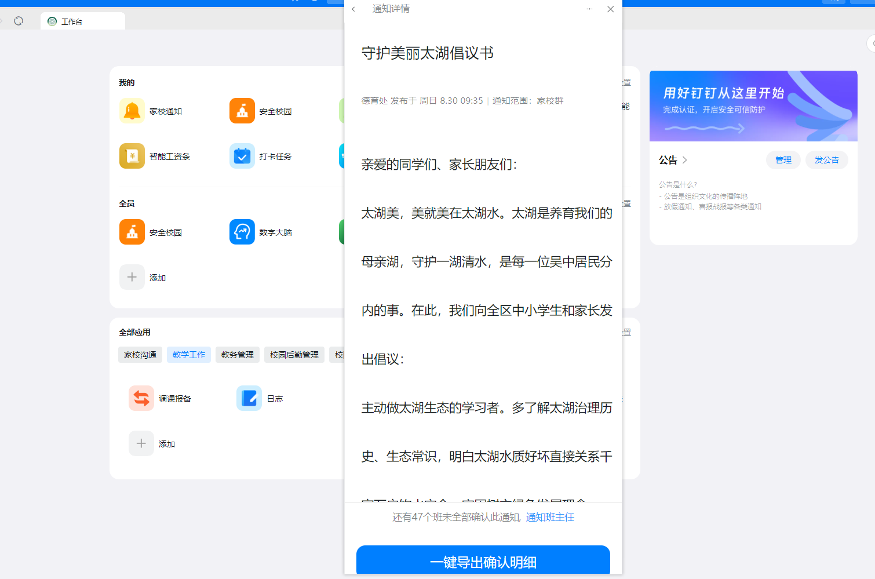
Task: Click the 全员 section heading
Action: 126,203
